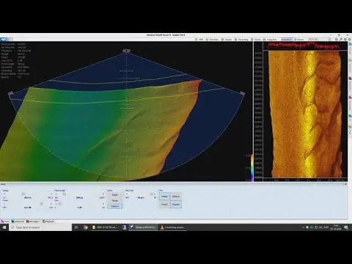
Task: Toggle the Wedge view button
Action: [164, 197]
